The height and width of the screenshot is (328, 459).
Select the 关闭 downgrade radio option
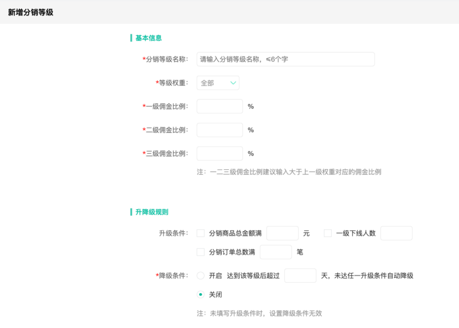(x=199, y=294)
